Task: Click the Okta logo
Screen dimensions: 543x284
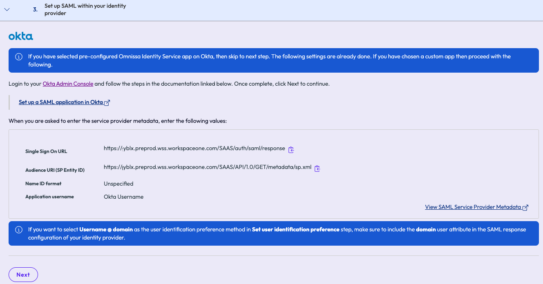Action: coord(21,36)
